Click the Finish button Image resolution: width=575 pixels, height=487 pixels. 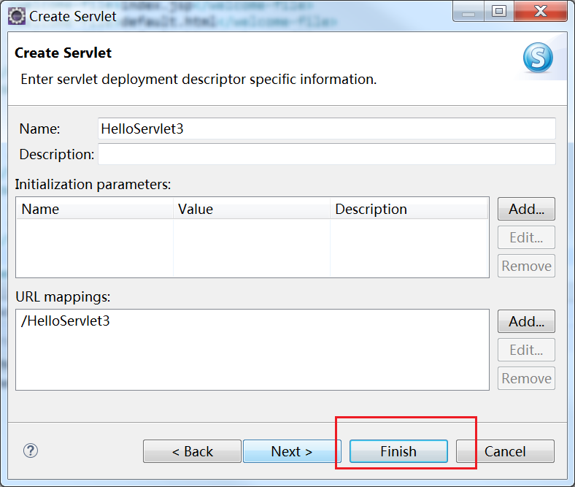point(398,451)
